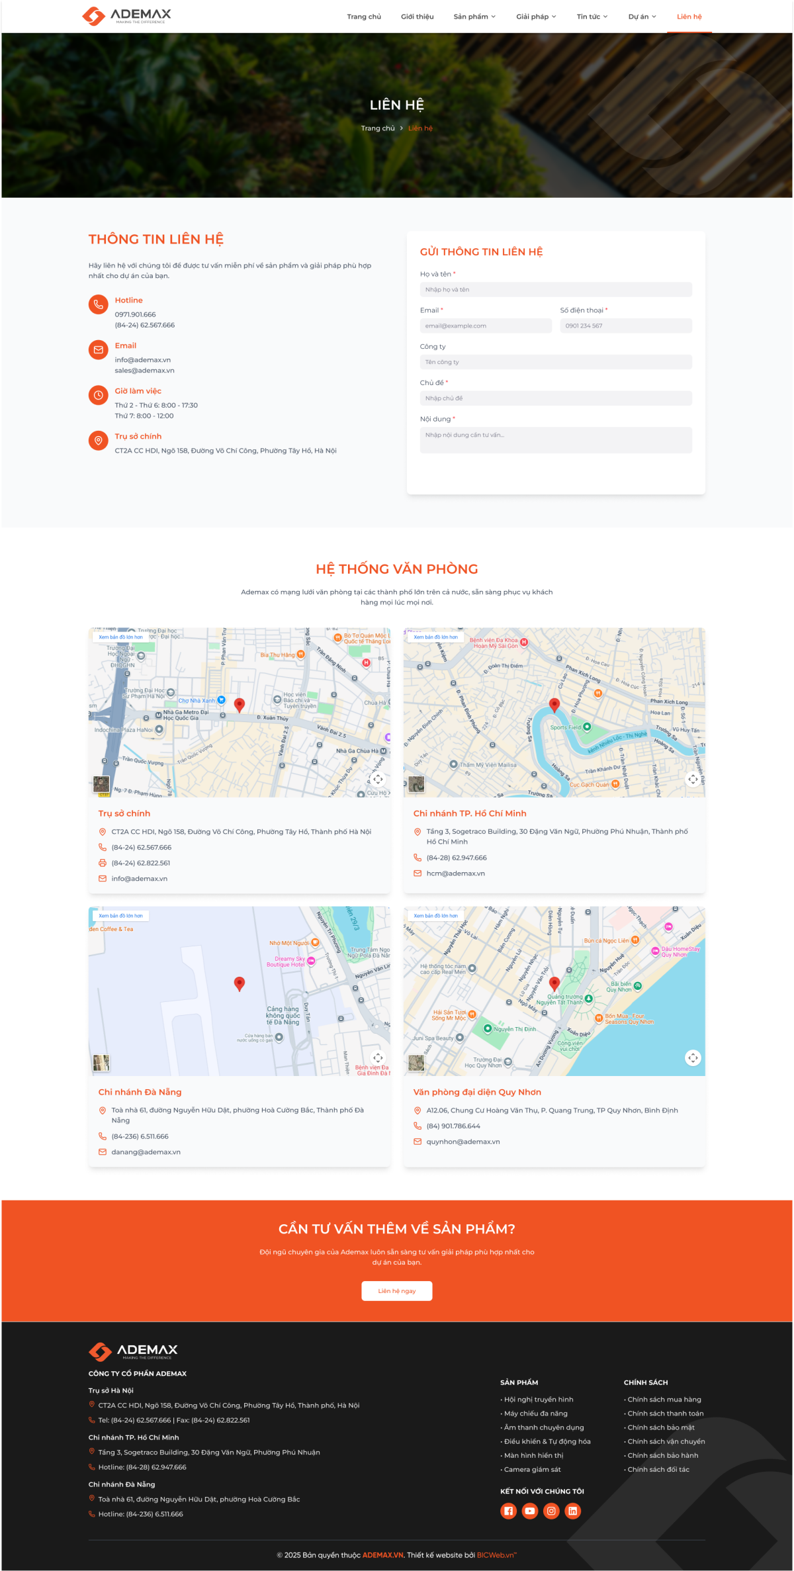Expand the Dự án dropdown menu
The height and width of the screenshot is (1571, 794).
642,17
